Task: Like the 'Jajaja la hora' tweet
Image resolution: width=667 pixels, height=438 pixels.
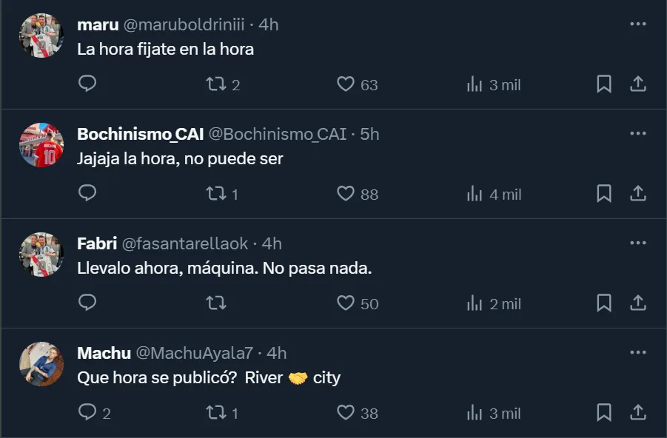Action: tap(346, 194)
